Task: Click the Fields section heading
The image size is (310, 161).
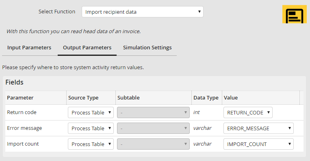Action: point(15,82)
